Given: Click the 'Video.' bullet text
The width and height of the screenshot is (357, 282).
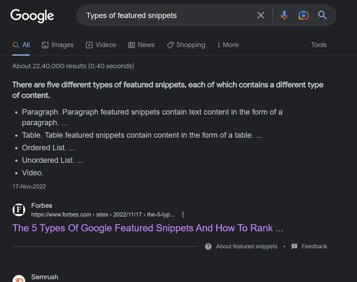Looking at the screenshot, I should (x=32, y=173).
